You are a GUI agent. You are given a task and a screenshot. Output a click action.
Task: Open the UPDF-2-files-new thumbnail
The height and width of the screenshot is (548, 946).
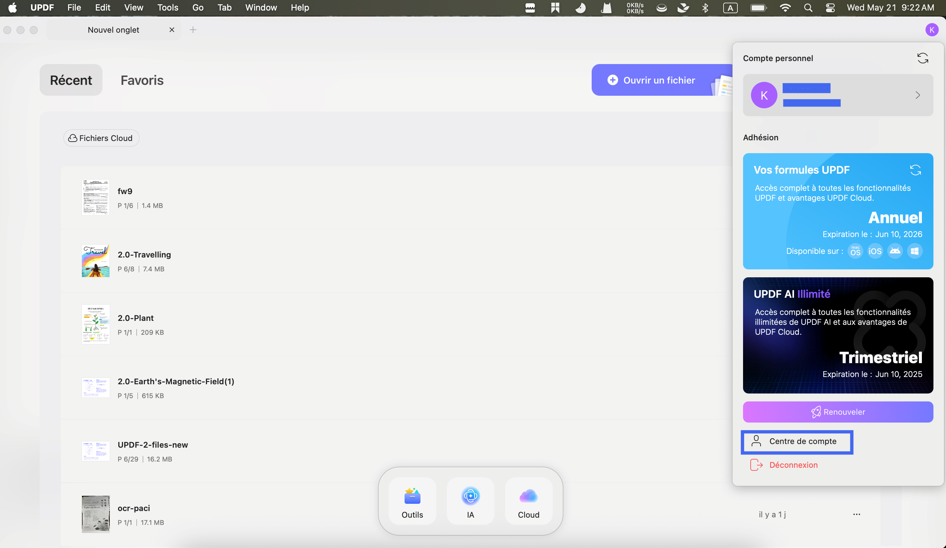point(96,451)
